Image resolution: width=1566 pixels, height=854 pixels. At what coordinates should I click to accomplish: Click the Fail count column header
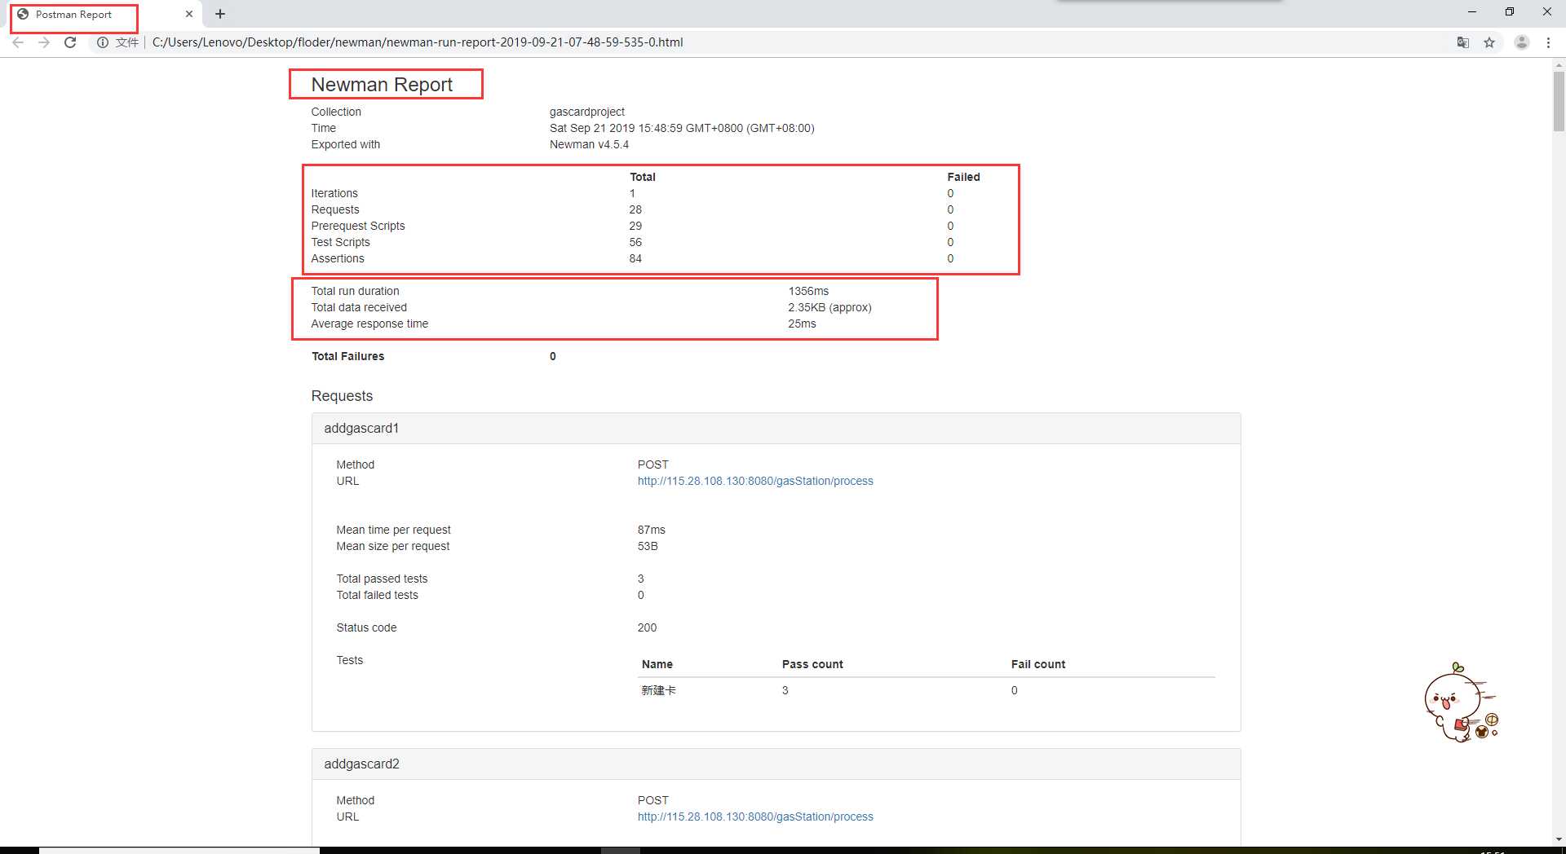point(1038,664)
